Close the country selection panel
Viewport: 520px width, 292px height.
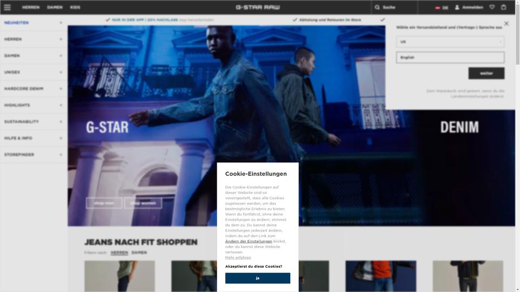(506, 23)
